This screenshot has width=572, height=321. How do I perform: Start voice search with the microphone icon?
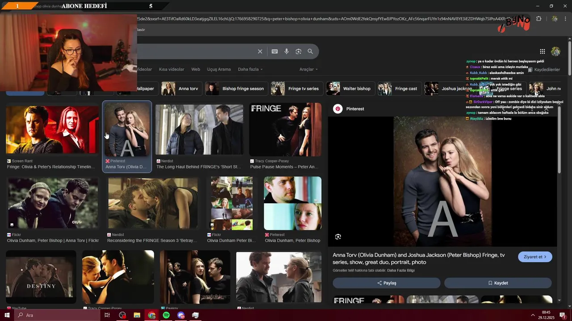[286, 52]
